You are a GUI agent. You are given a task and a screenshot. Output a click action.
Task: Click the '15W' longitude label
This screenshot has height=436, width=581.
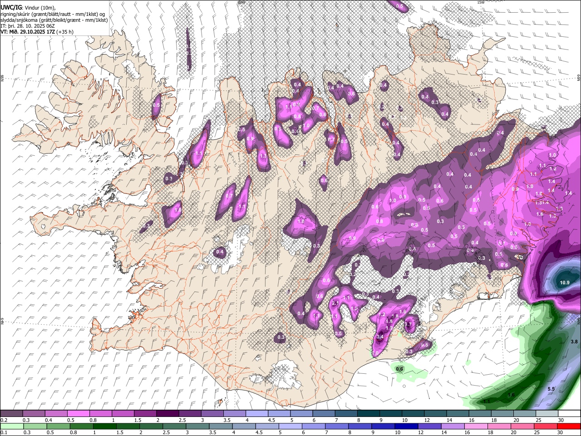click(x=481, y=2)
